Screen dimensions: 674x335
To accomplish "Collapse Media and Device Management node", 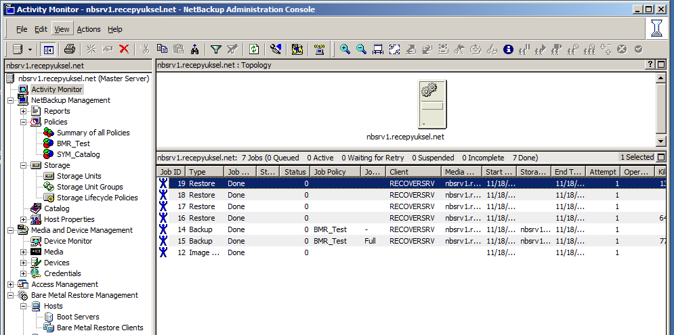I will (x=10, y=230).
